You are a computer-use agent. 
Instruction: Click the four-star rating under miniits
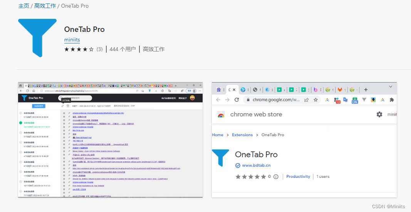tap(79, 49)
